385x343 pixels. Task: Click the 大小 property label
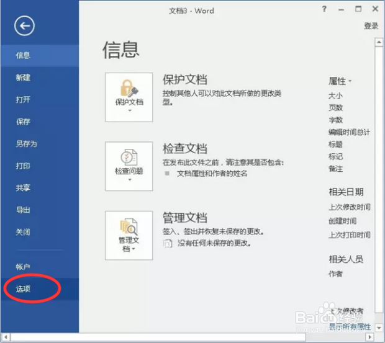tap(335, 96)
